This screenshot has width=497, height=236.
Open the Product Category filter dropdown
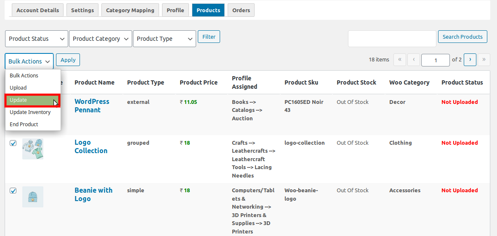[101, 39]
